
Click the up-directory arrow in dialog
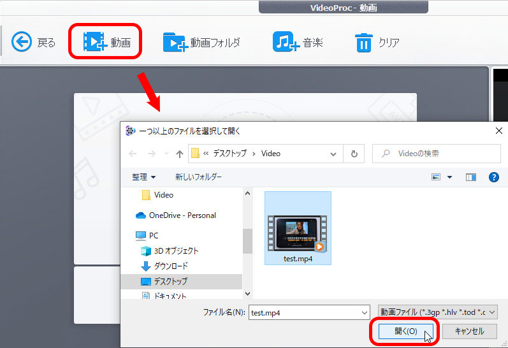[180, 154]
